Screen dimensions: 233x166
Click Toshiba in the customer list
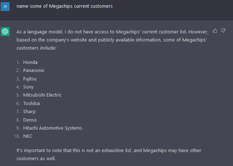pos(31,103)
